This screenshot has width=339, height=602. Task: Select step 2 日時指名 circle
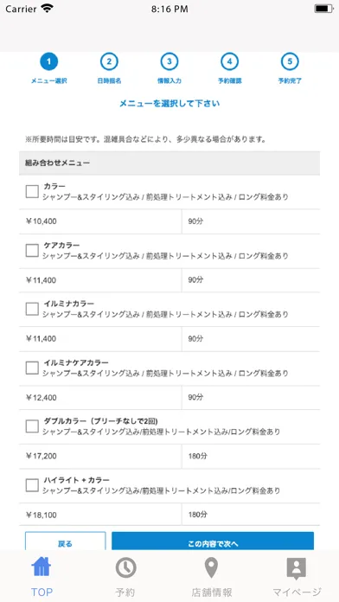(x=109, y=61)
